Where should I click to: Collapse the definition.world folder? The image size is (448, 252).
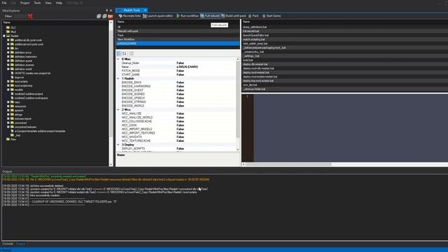pyautogui.click(x=8, y=69)
